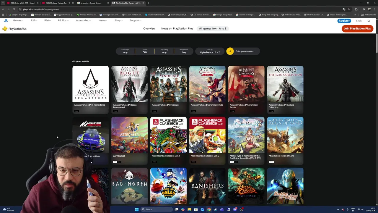Click the volume icon in the system tray
The height and width of the screenshot is (213, 378).
(362, 209)
